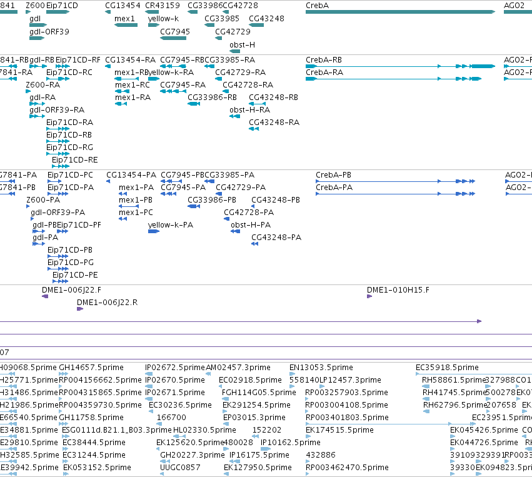Click the EC38444.5prime EST label
The width and height of the screenshot is (532, 477).
point(94,443)
